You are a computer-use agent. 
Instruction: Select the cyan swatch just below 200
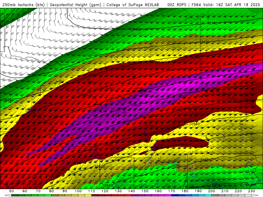(208, 195)
